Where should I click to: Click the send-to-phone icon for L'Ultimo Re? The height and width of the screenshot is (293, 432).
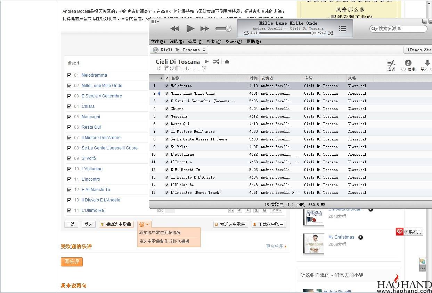pyautogui.click(x=264, y=210)
